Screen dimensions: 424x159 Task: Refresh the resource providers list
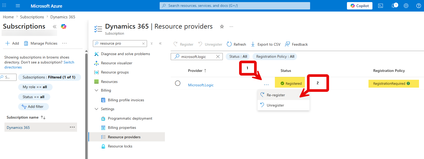pos(236,44)
